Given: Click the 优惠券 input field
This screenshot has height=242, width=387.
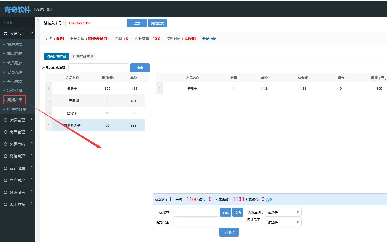Looking at the screenshot, I should (196, 212).
